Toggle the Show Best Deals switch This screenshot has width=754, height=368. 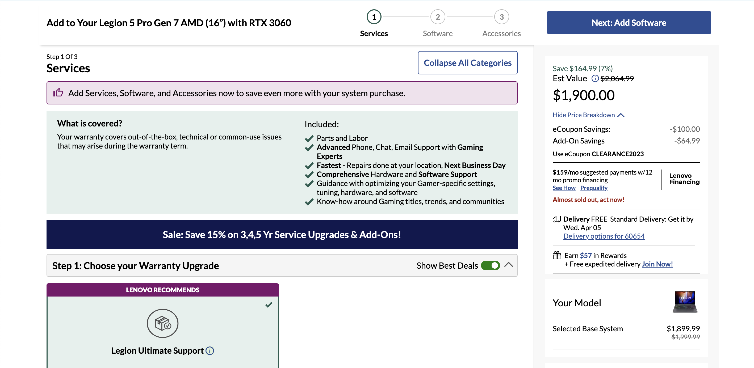pos(490,265)
